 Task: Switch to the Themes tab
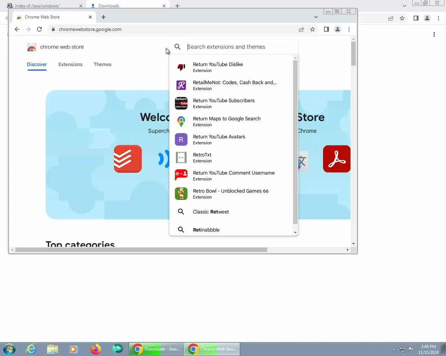(x=102, y=64)
